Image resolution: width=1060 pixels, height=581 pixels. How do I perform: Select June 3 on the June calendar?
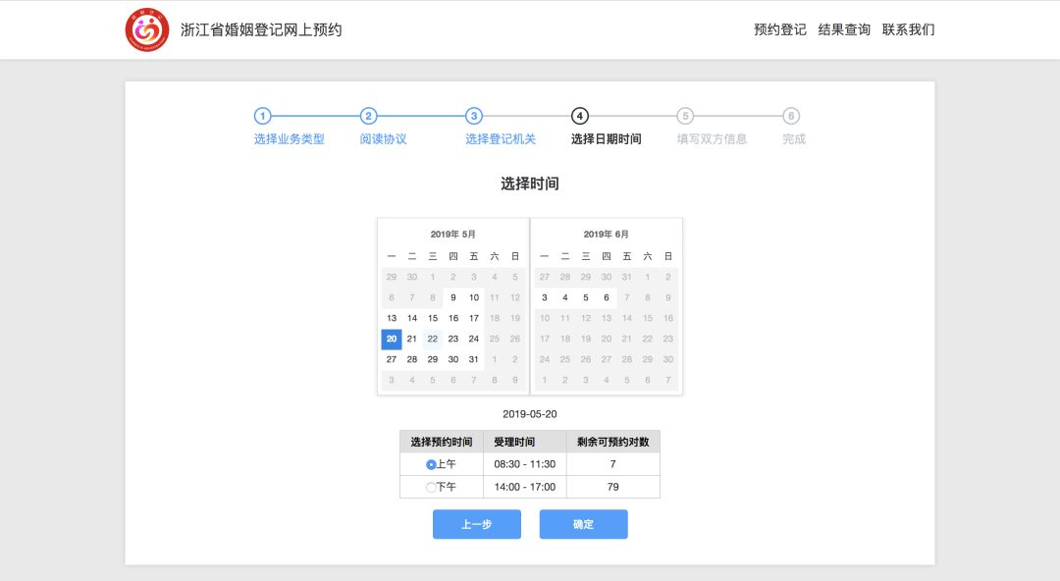[544, 297]
